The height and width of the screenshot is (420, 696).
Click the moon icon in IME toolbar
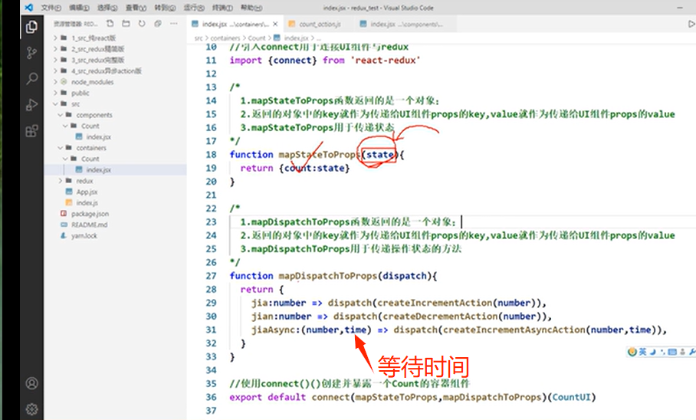pos(652,352)
